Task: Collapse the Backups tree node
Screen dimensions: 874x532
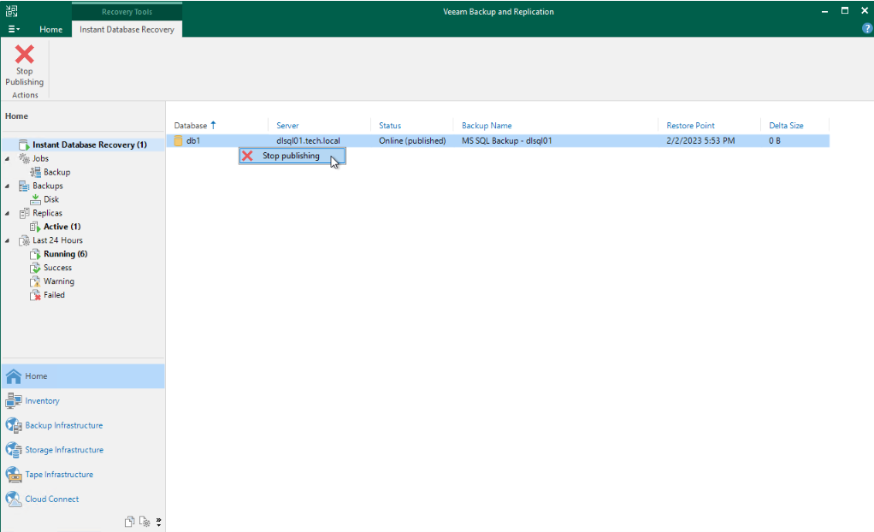Action: click(8, 186)
